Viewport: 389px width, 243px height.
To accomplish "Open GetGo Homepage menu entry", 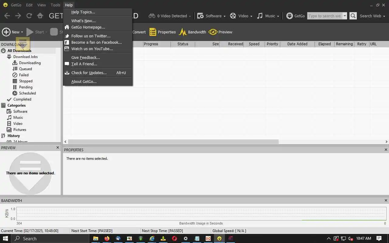I will [x=98, y=27].
